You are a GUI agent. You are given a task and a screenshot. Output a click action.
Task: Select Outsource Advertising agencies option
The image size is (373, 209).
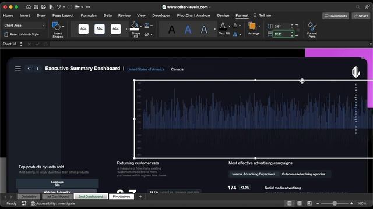303,174
